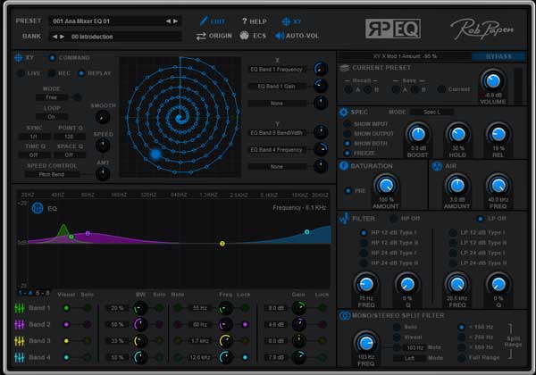The height and width of the screenshot is (375, 536).
Task: Select Show Input spectrum option
Action: pyautogui.click(x=348, y=124)
